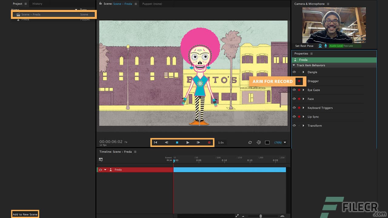Switch to the History tab
The height and width of the screenshot is (218, 388).
(37, 4)
